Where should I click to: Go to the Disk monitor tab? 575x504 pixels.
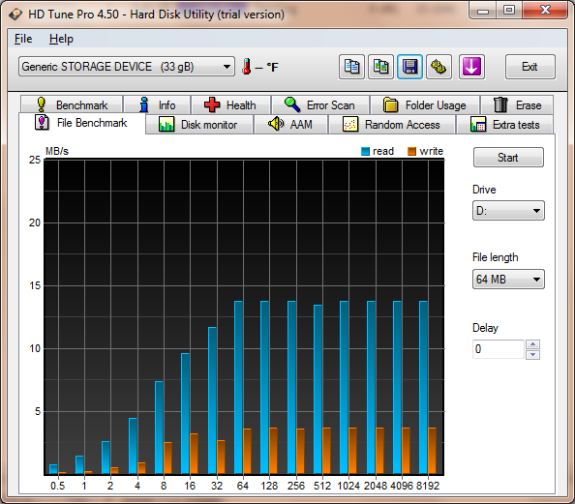coord(199,125)
